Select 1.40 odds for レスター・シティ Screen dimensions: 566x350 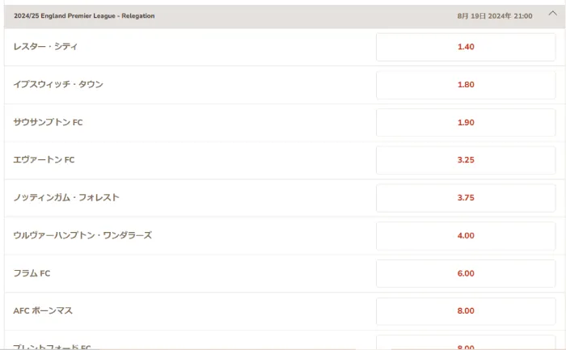tap(466, 47)
